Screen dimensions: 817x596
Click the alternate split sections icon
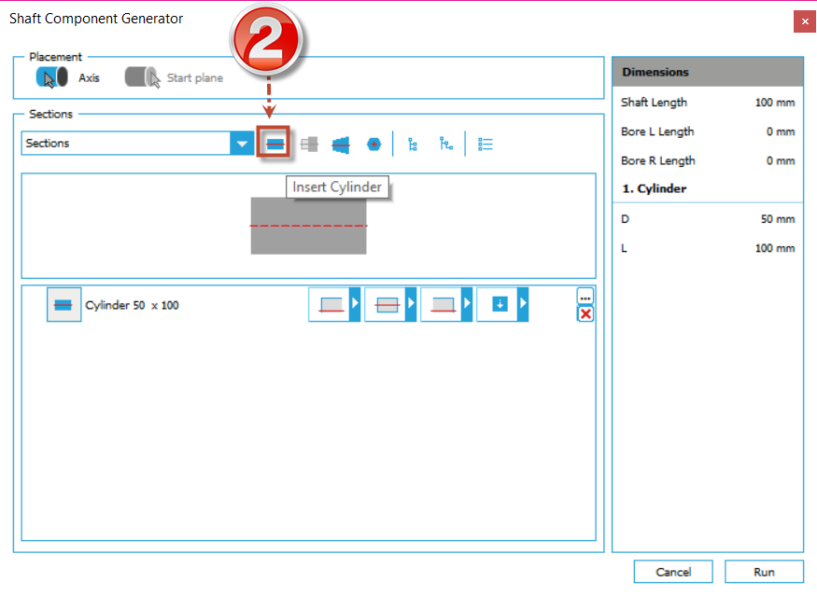[x=445, y=143]
